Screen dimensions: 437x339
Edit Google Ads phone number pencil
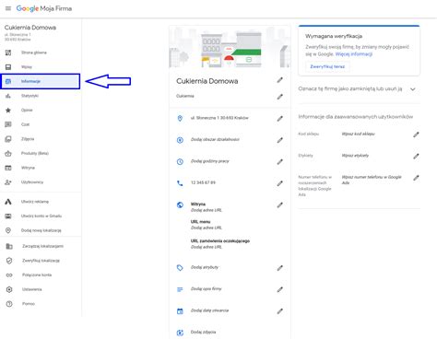click(416, 178)
